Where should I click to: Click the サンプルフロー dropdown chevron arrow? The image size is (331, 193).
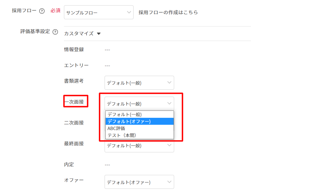coord(129,12)
